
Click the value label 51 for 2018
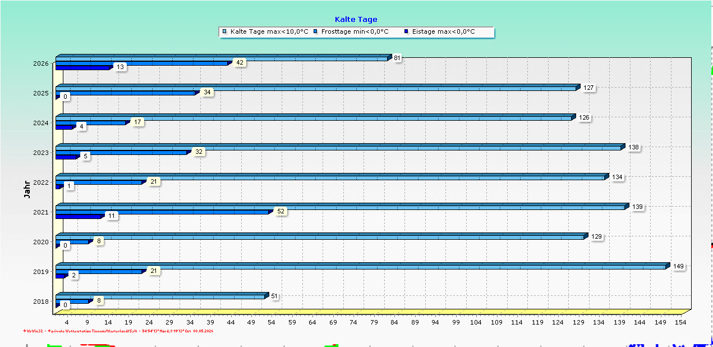click(274, 296)
